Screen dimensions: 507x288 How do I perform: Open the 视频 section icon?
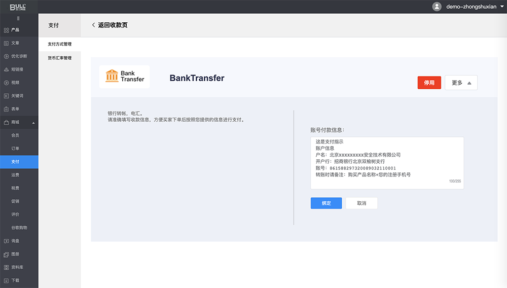point(6,83)
